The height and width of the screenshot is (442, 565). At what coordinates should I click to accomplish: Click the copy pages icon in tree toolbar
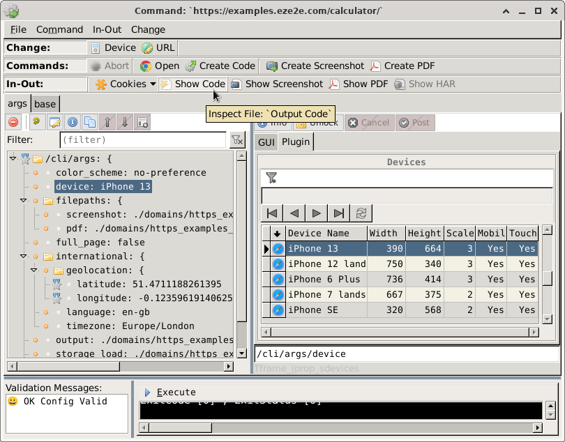coord(90,122)
